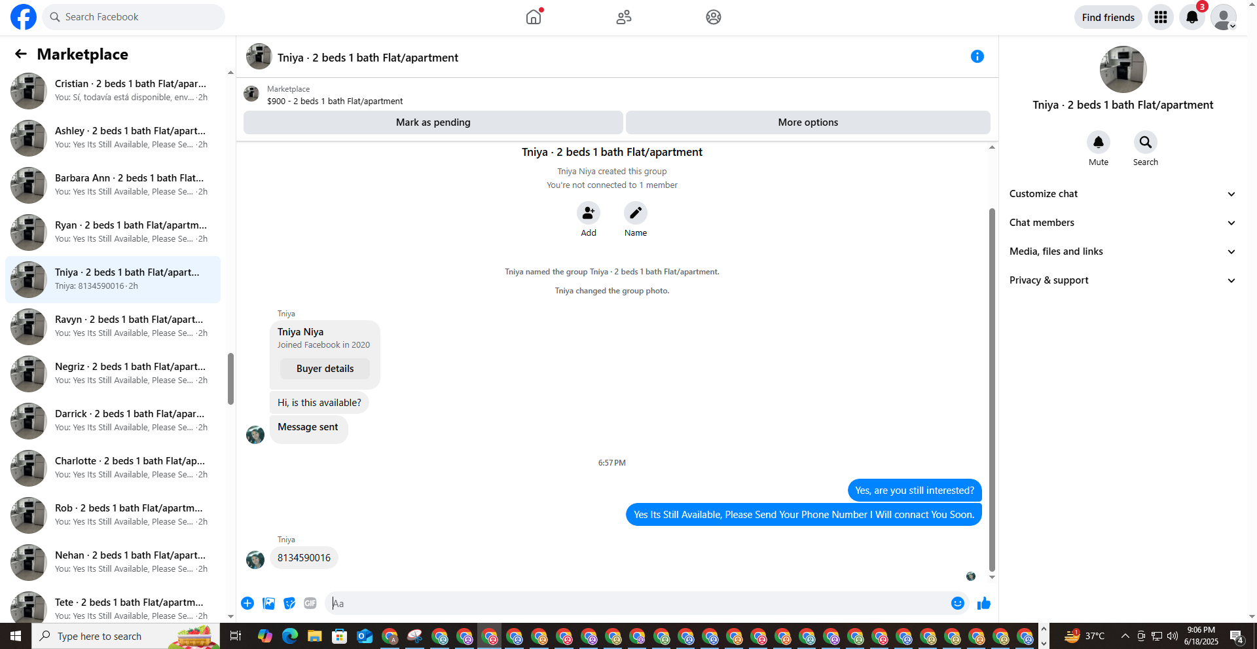This screenshot has width=1257, height=649.
Task: Mute this conversation with bell icon
Action: (x=1099, y=142)
